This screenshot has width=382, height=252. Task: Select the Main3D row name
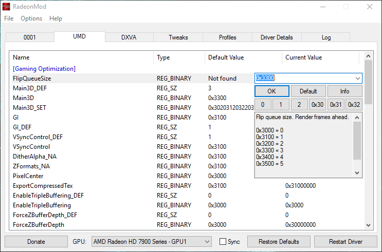click(23, 98)
